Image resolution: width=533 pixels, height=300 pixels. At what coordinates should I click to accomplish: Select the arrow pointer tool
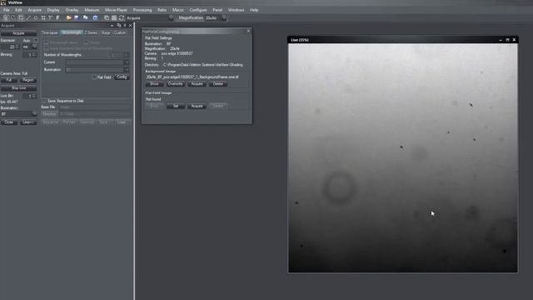(13, 17)
